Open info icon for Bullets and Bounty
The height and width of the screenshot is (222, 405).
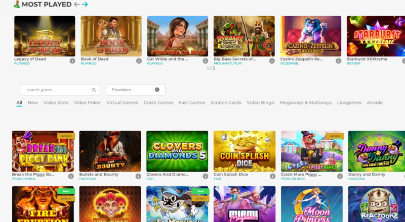138,176
